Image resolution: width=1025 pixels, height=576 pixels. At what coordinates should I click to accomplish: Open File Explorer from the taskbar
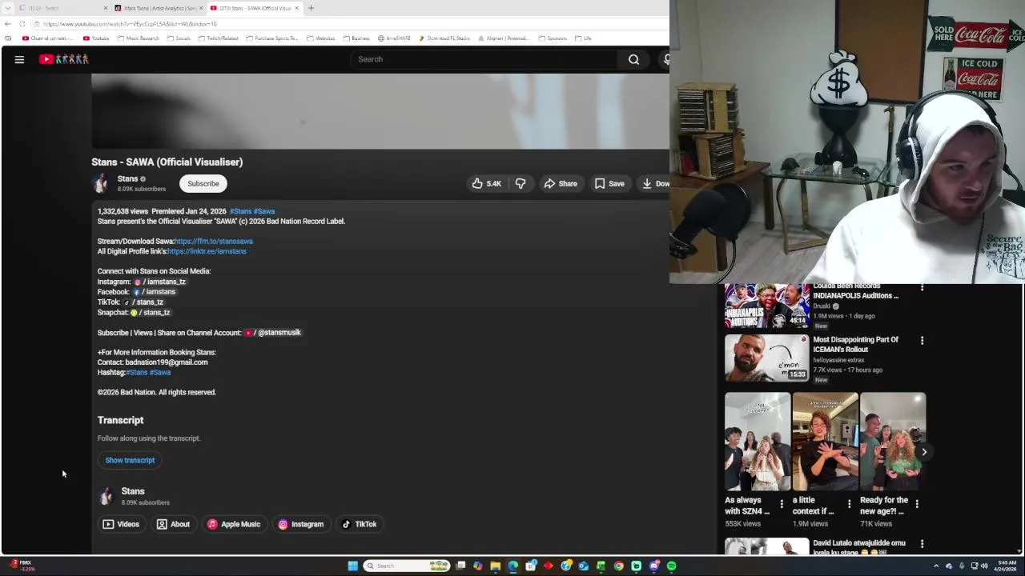(495, 566)
